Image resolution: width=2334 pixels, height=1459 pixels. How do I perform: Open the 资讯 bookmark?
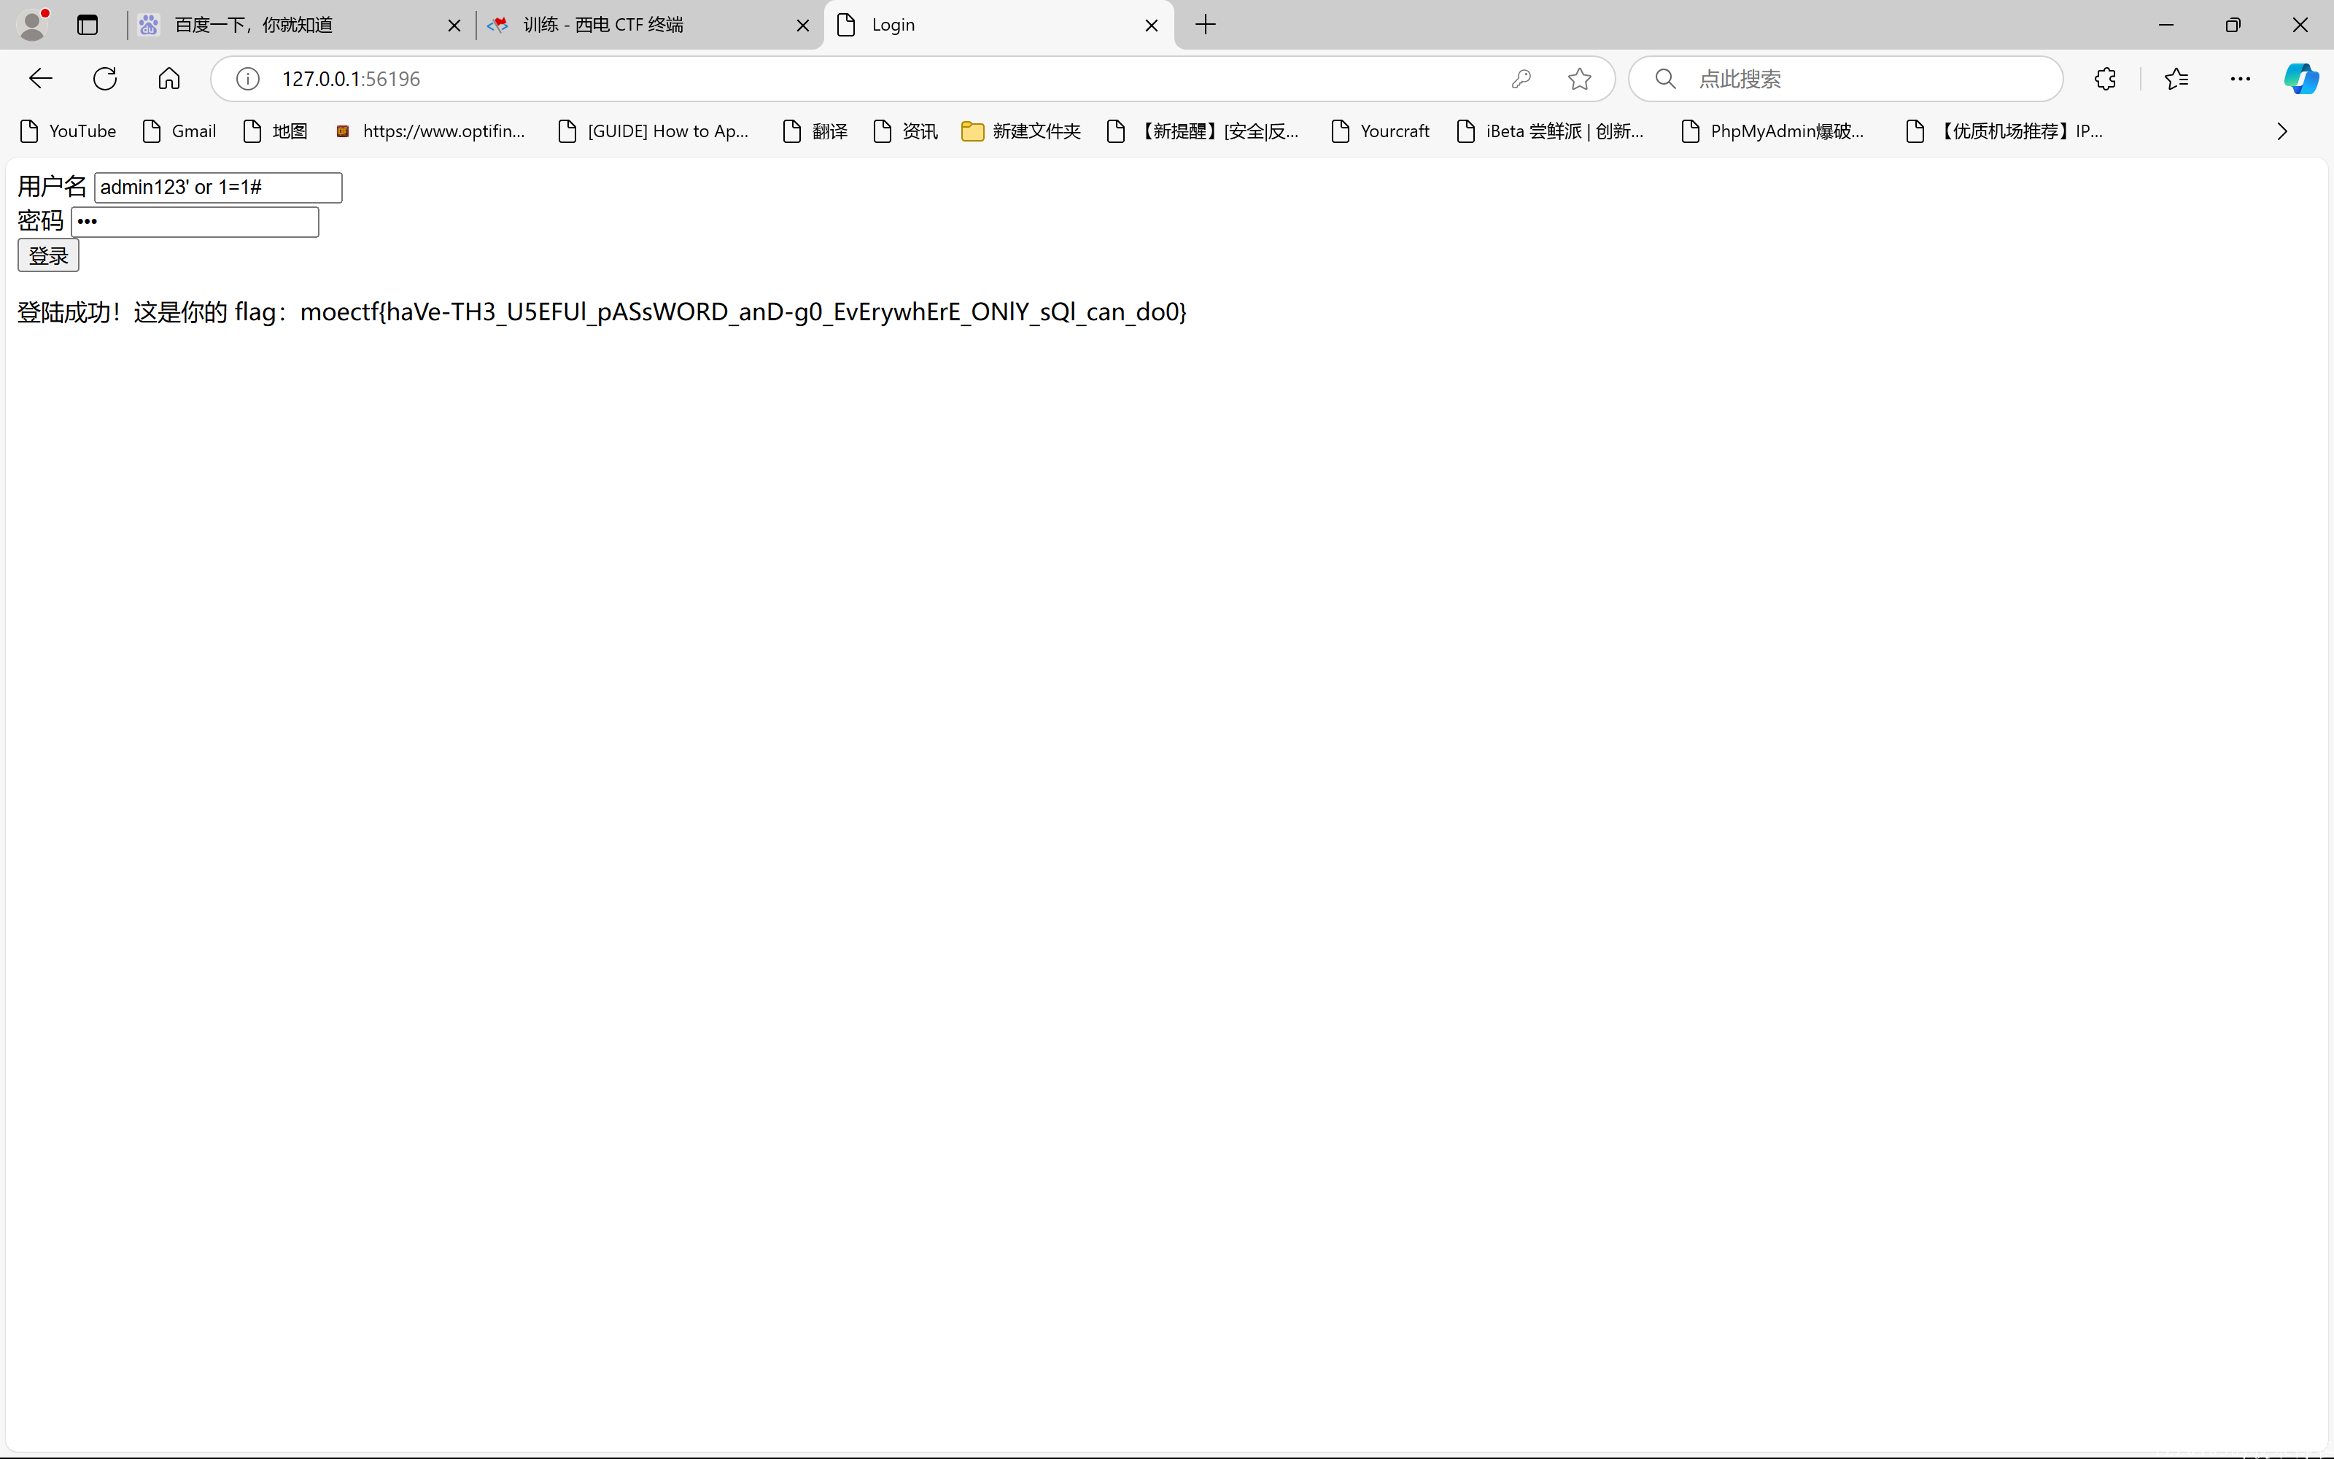point(906,131)
